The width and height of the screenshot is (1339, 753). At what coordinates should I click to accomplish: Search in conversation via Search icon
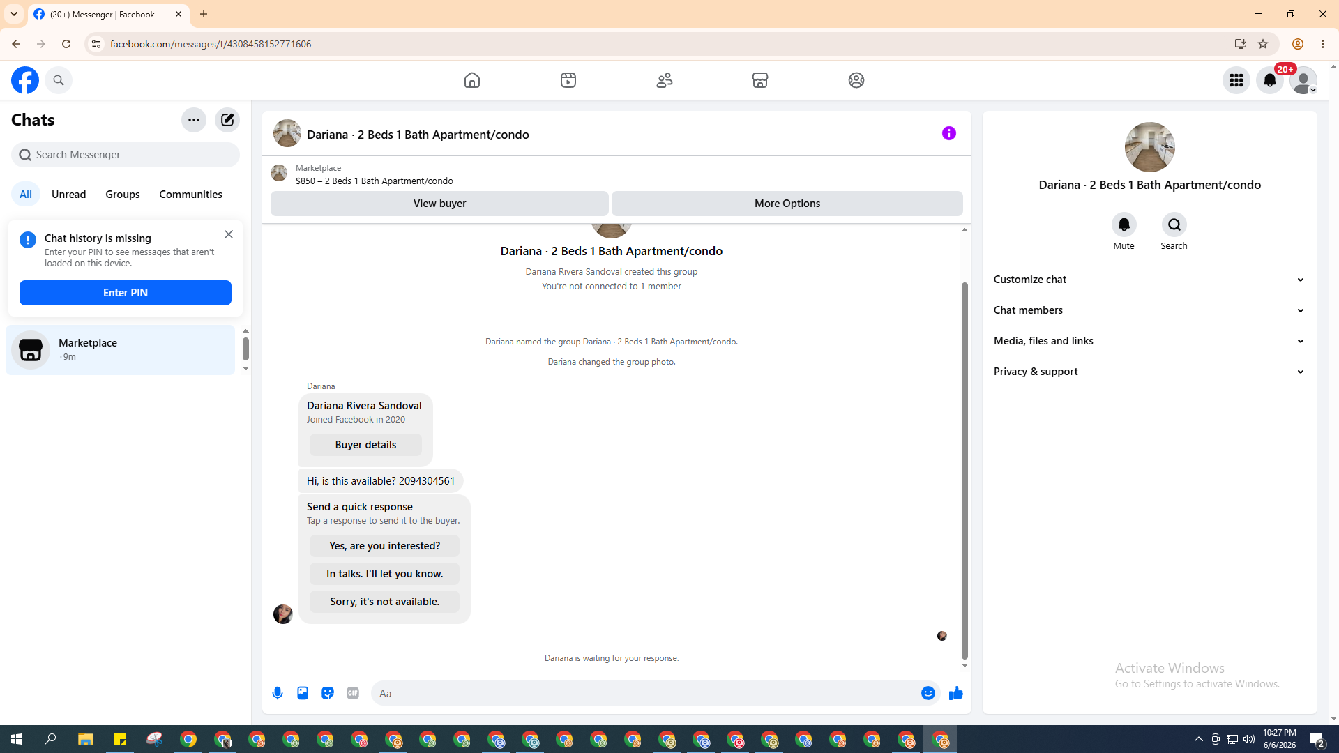click(1174, 225)
